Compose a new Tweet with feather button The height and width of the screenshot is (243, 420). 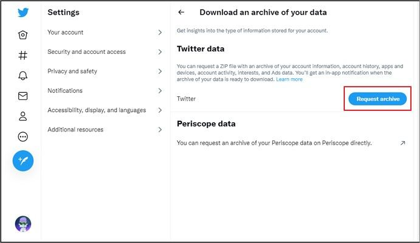click(x=23, y=161)
